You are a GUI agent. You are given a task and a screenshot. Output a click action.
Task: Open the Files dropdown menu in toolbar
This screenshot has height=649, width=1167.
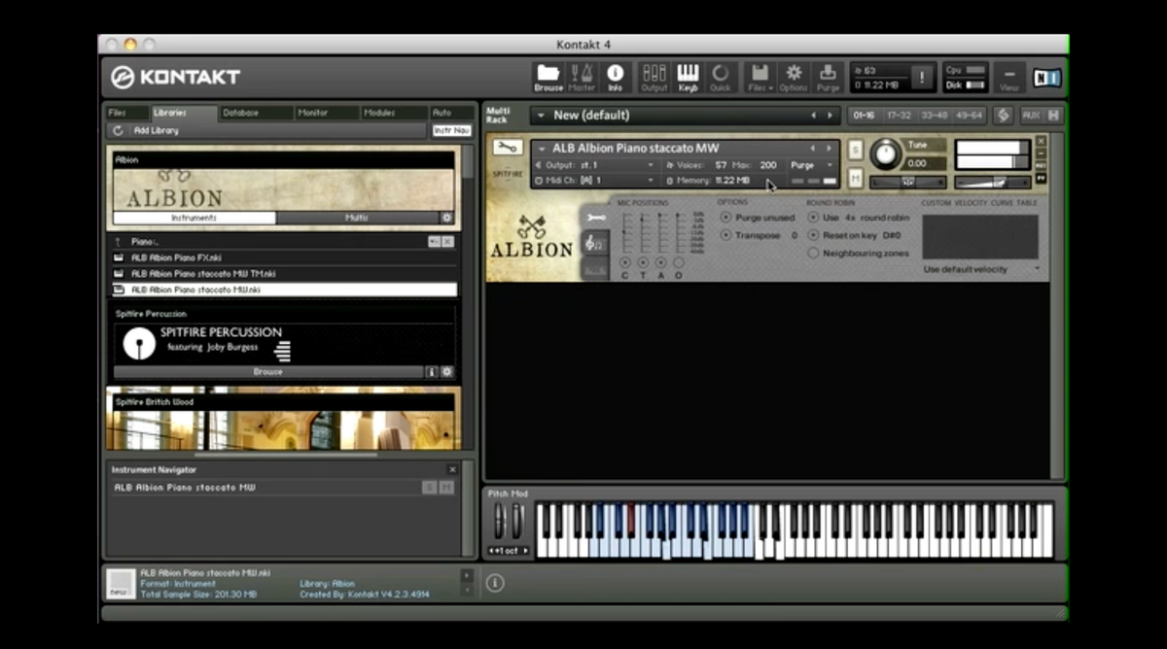760,76
